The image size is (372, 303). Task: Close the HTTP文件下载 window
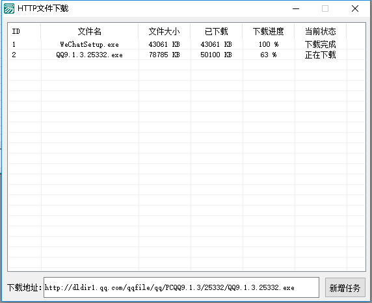[x=355, y=9]
